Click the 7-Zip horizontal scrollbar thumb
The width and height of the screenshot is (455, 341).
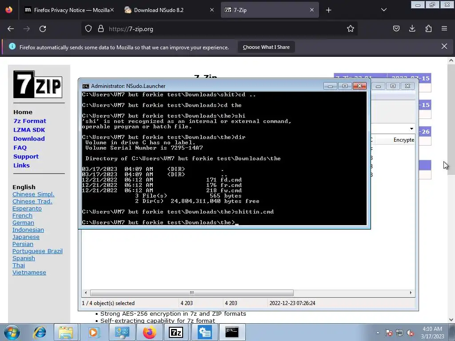point(192,293)
